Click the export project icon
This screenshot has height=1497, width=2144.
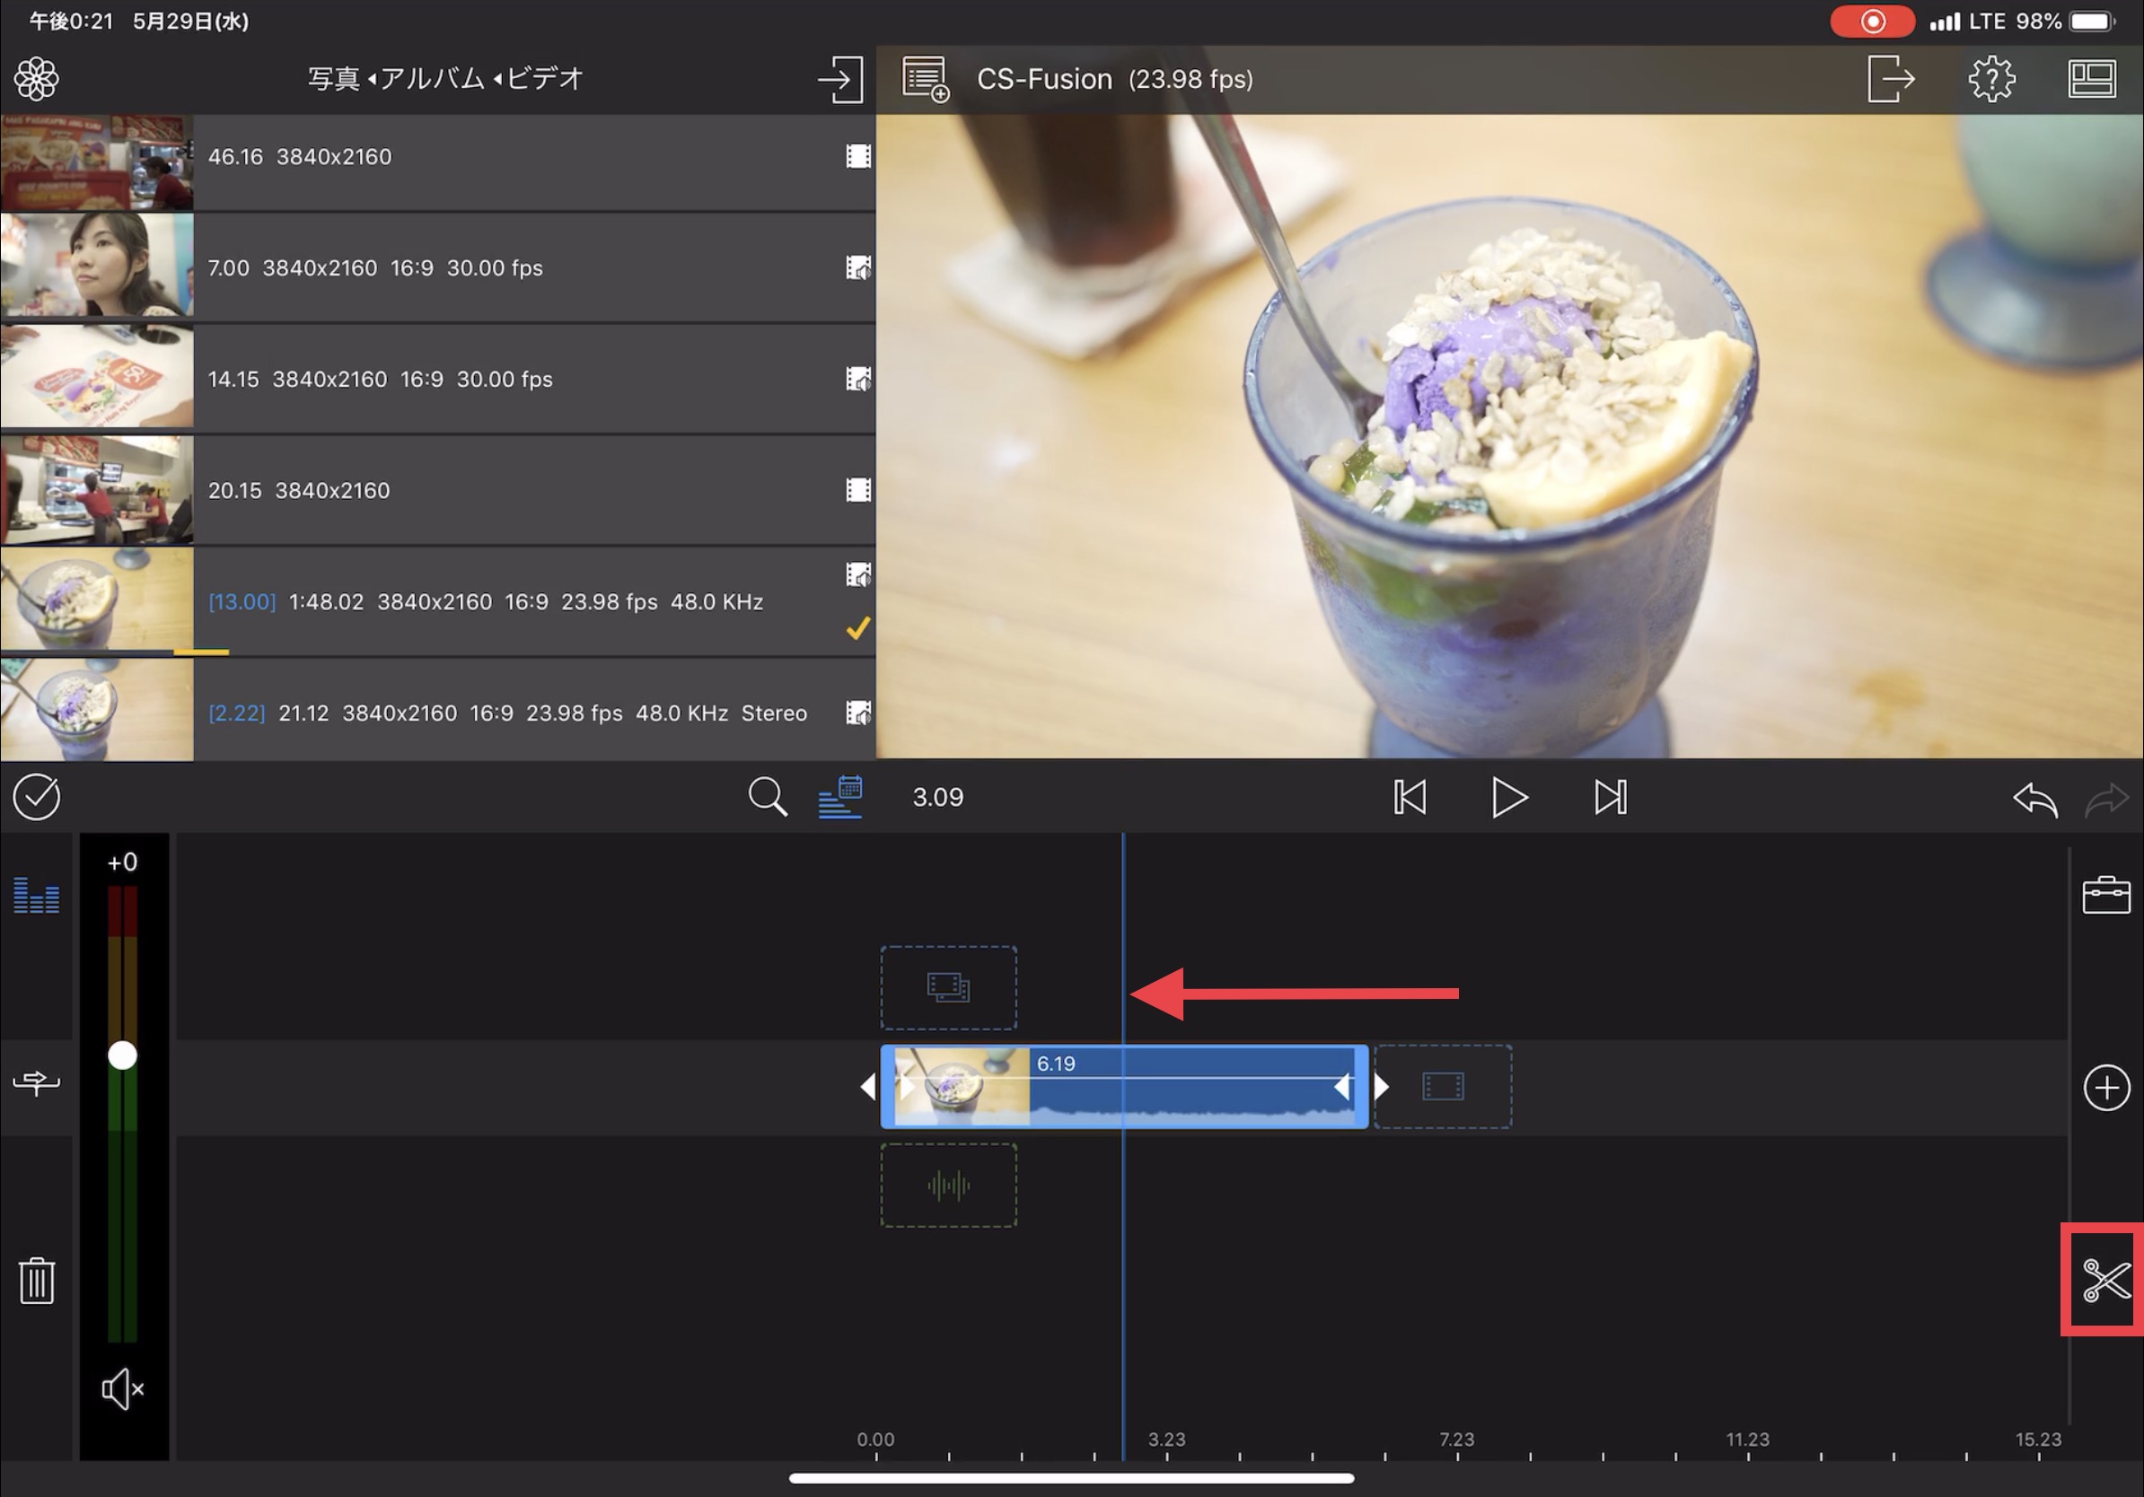(1890, 78)
